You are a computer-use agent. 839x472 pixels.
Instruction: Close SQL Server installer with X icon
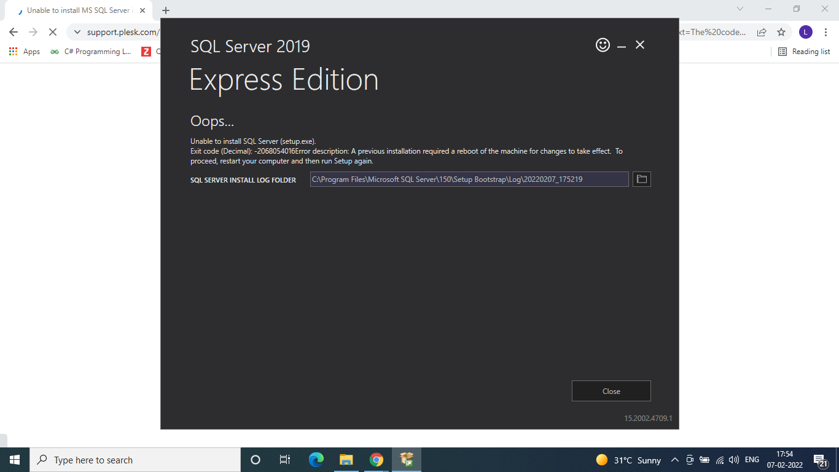click(x=640, y=45)
